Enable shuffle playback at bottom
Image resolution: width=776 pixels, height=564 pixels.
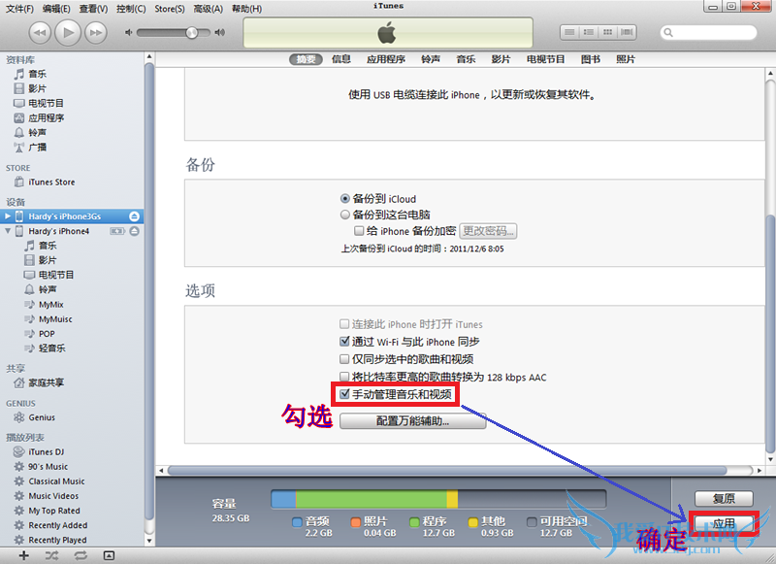(51, 554)
